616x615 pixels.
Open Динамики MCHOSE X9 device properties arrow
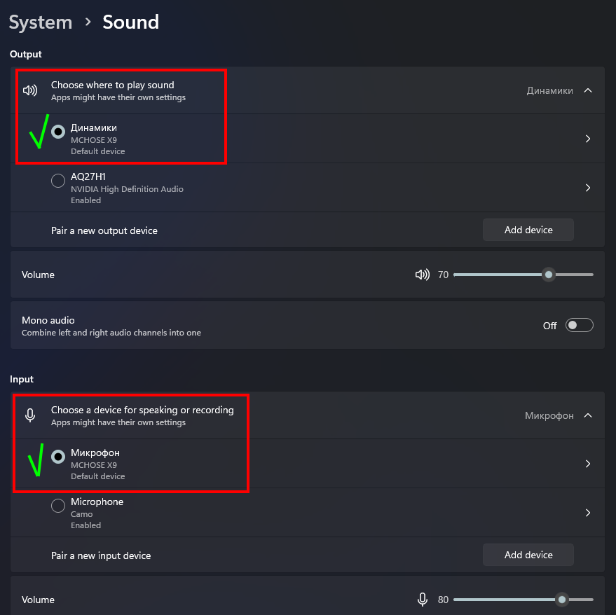point(588,139)
